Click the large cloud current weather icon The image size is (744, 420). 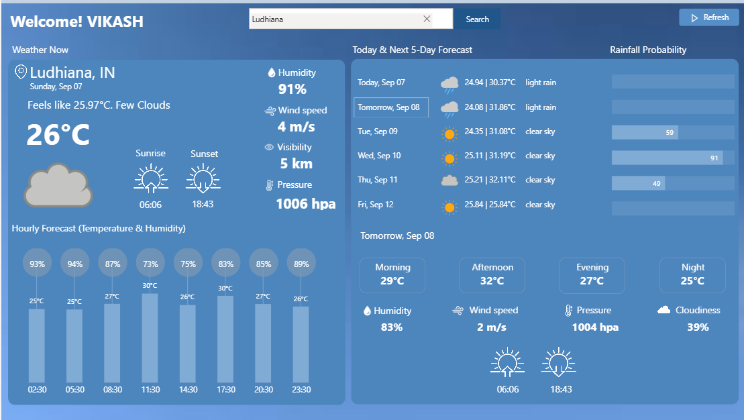58,185
